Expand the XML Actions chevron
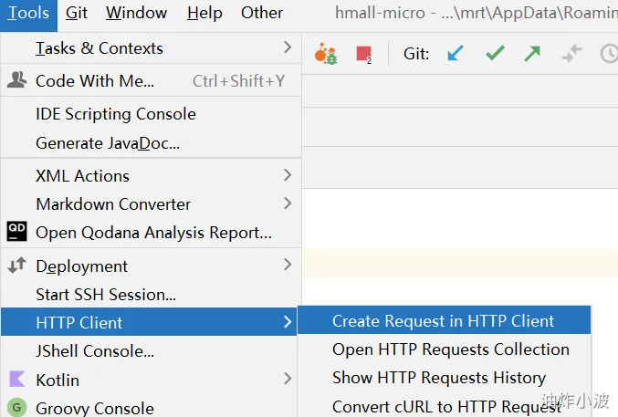 288,174
